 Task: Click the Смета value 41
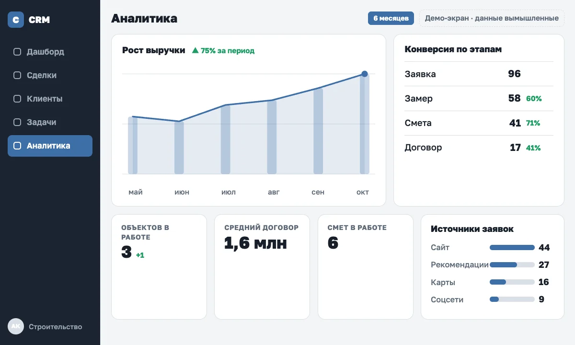click(515, 123)
